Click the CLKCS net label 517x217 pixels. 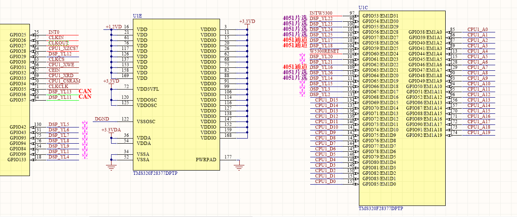pos(57,60)
